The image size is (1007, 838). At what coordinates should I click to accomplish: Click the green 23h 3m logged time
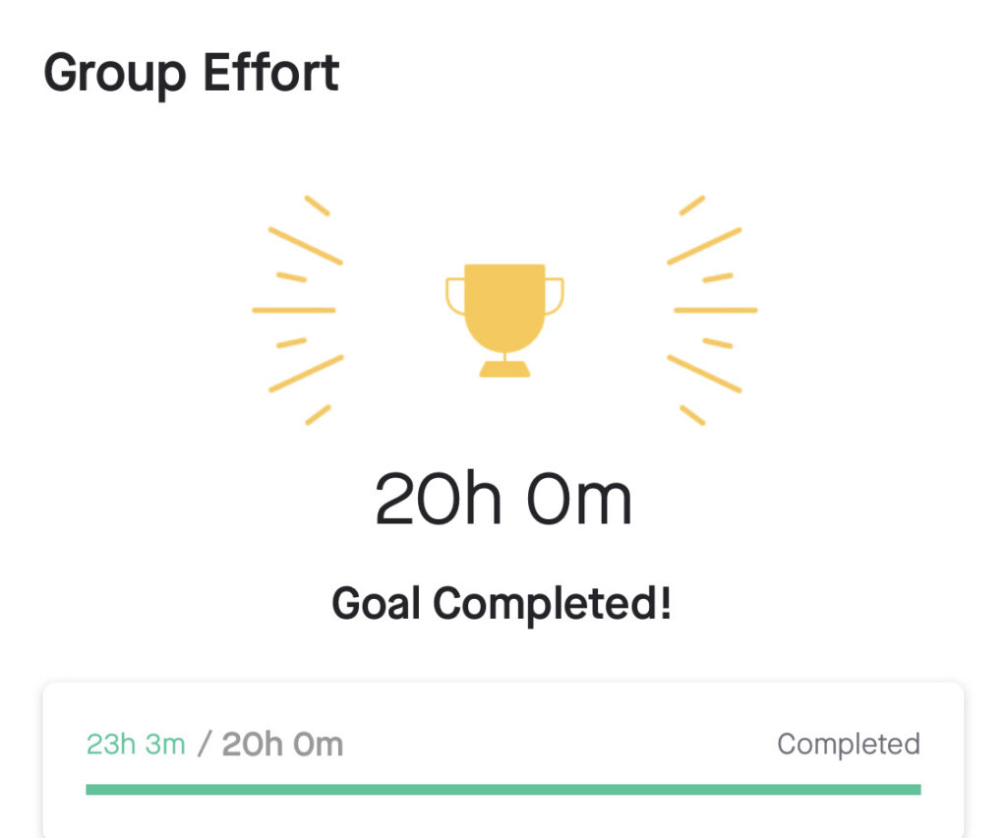[136, 745]
